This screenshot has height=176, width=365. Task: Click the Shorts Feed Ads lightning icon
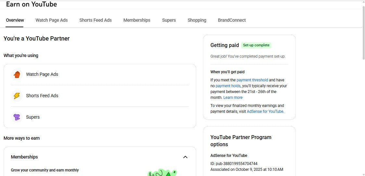click(x=17, y=96)
